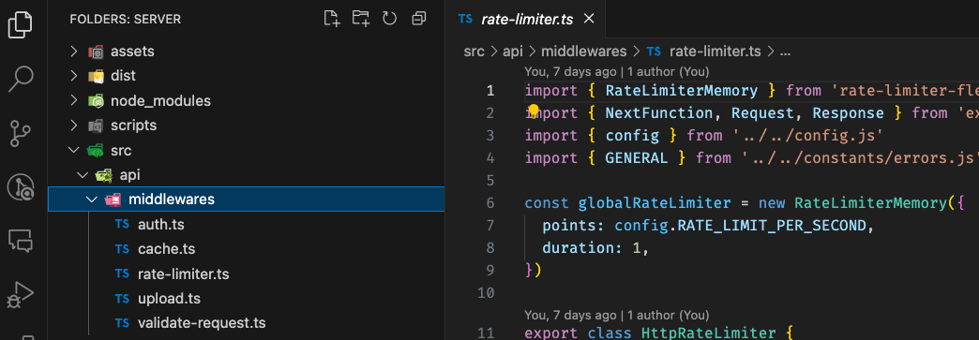Click the src folder icon
Image resolution: width=979 pixels, height=340 pixels.
click(x=96, y=151)
